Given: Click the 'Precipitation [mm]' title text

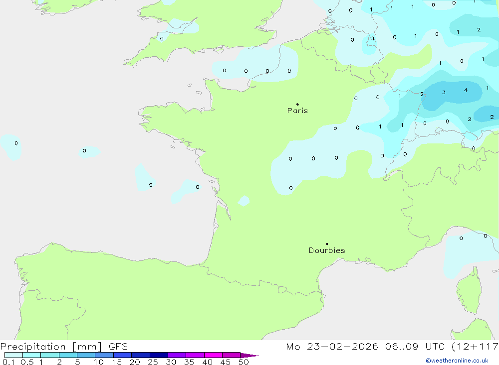Looking at the screenshot, I should tap(51, 347).
